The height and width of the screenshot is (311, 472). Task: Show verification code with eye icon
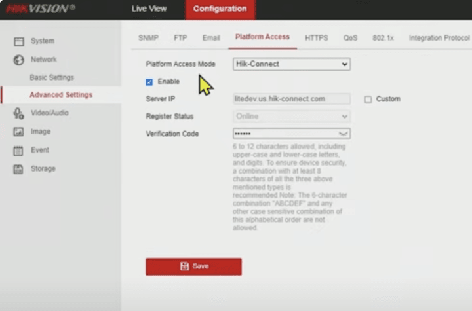[x=344, y=134]
